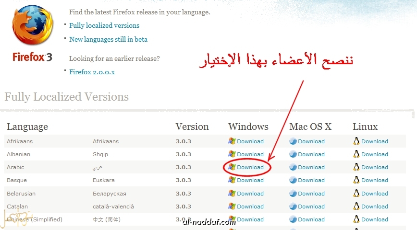Download Belarusian Firefox for Mac OS X

click(x=311, y=194)
